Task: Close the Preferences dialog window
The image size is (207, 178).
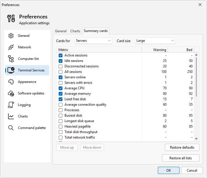Action: (200, 5)
